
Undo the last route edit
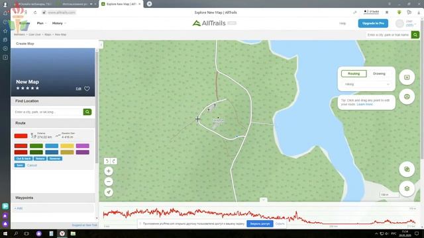[107, 161]
